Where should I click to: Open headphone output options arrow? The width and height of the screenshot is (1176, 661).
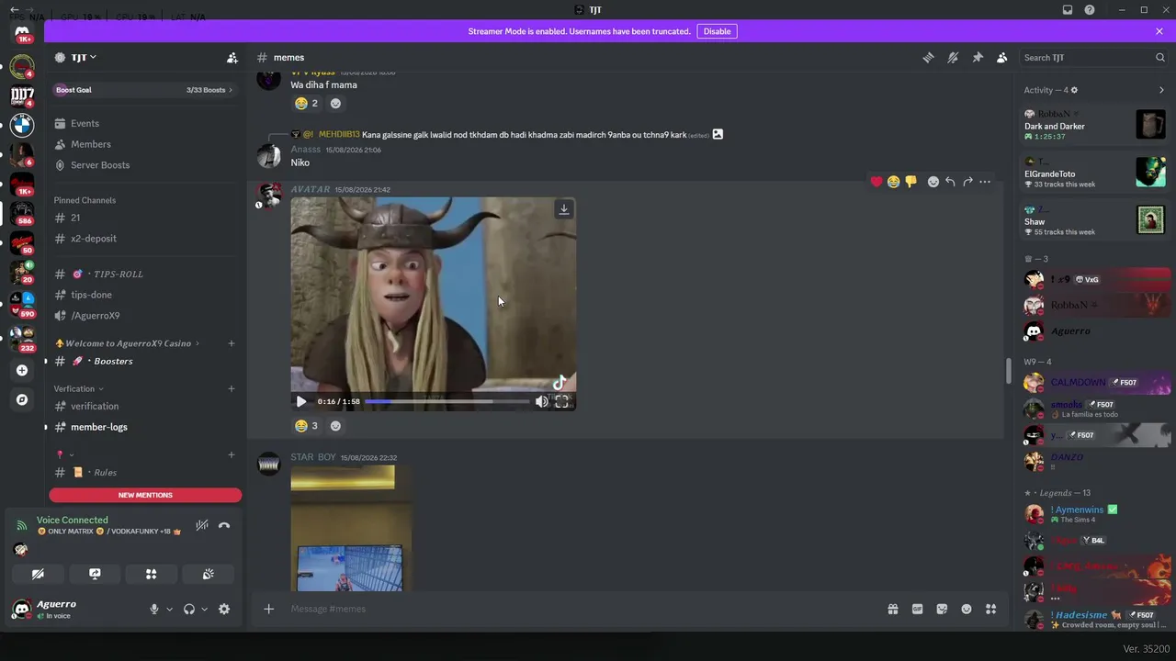tap(204, 609)
